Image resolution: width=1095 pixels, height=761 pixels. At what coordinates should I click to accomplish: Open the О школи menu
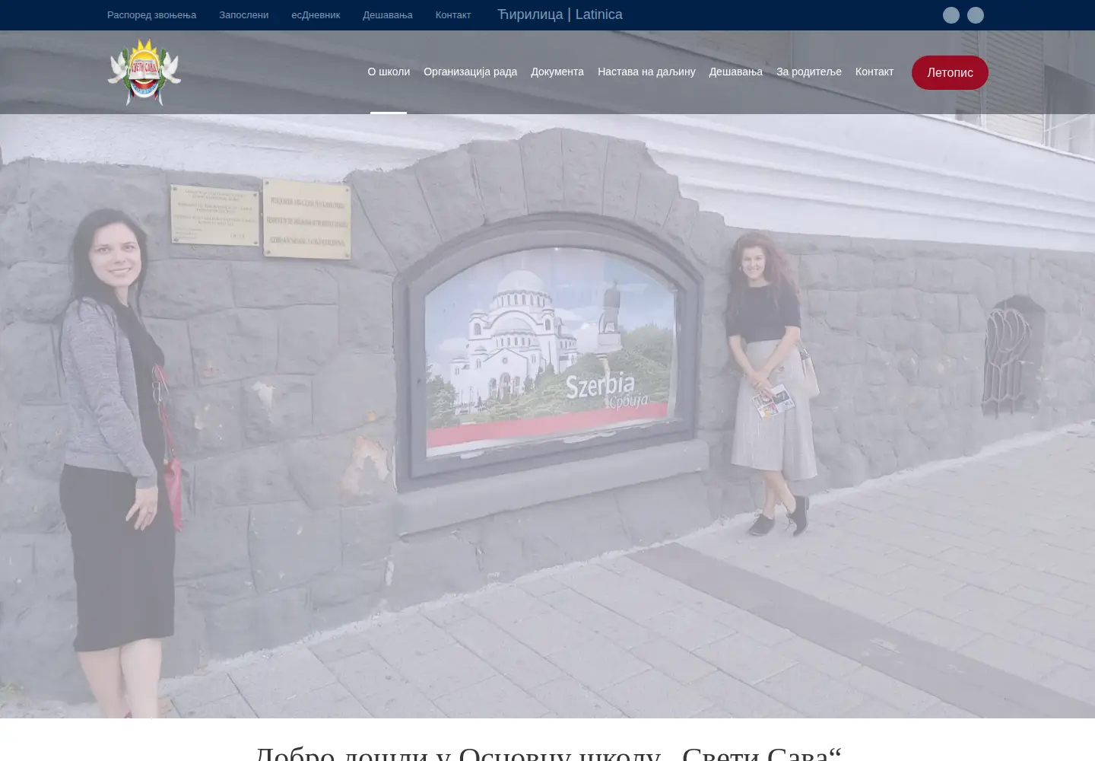(389, 72)
